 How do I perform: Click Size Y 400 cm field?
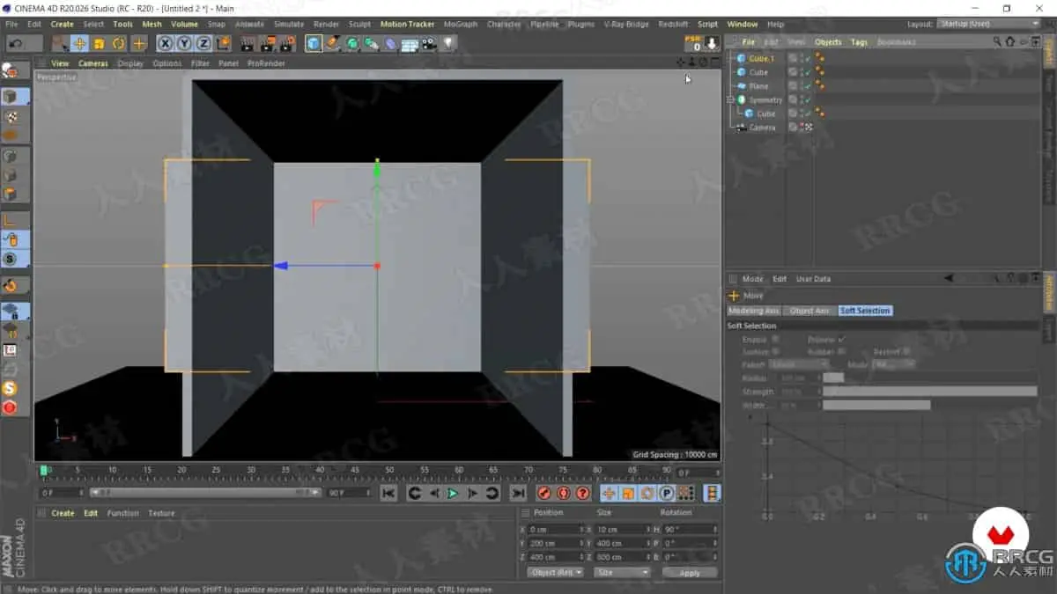[622, 544]
